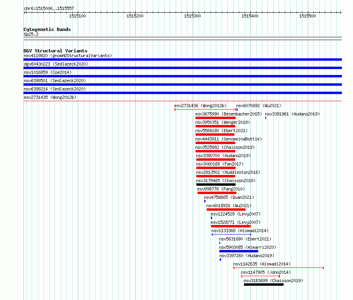Viewport: 353px width, 300px height.
Task: Click the nsv6070692 (Wu2021) label
Action: tap(259, 106)
